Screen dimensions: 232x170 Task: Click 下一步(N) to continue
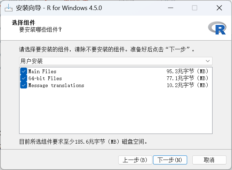(170, 160)
